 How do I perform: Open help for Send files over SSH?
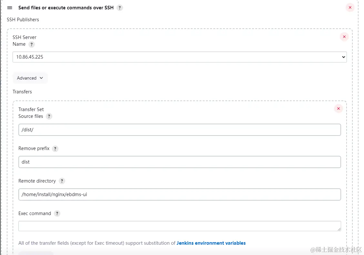120,8
